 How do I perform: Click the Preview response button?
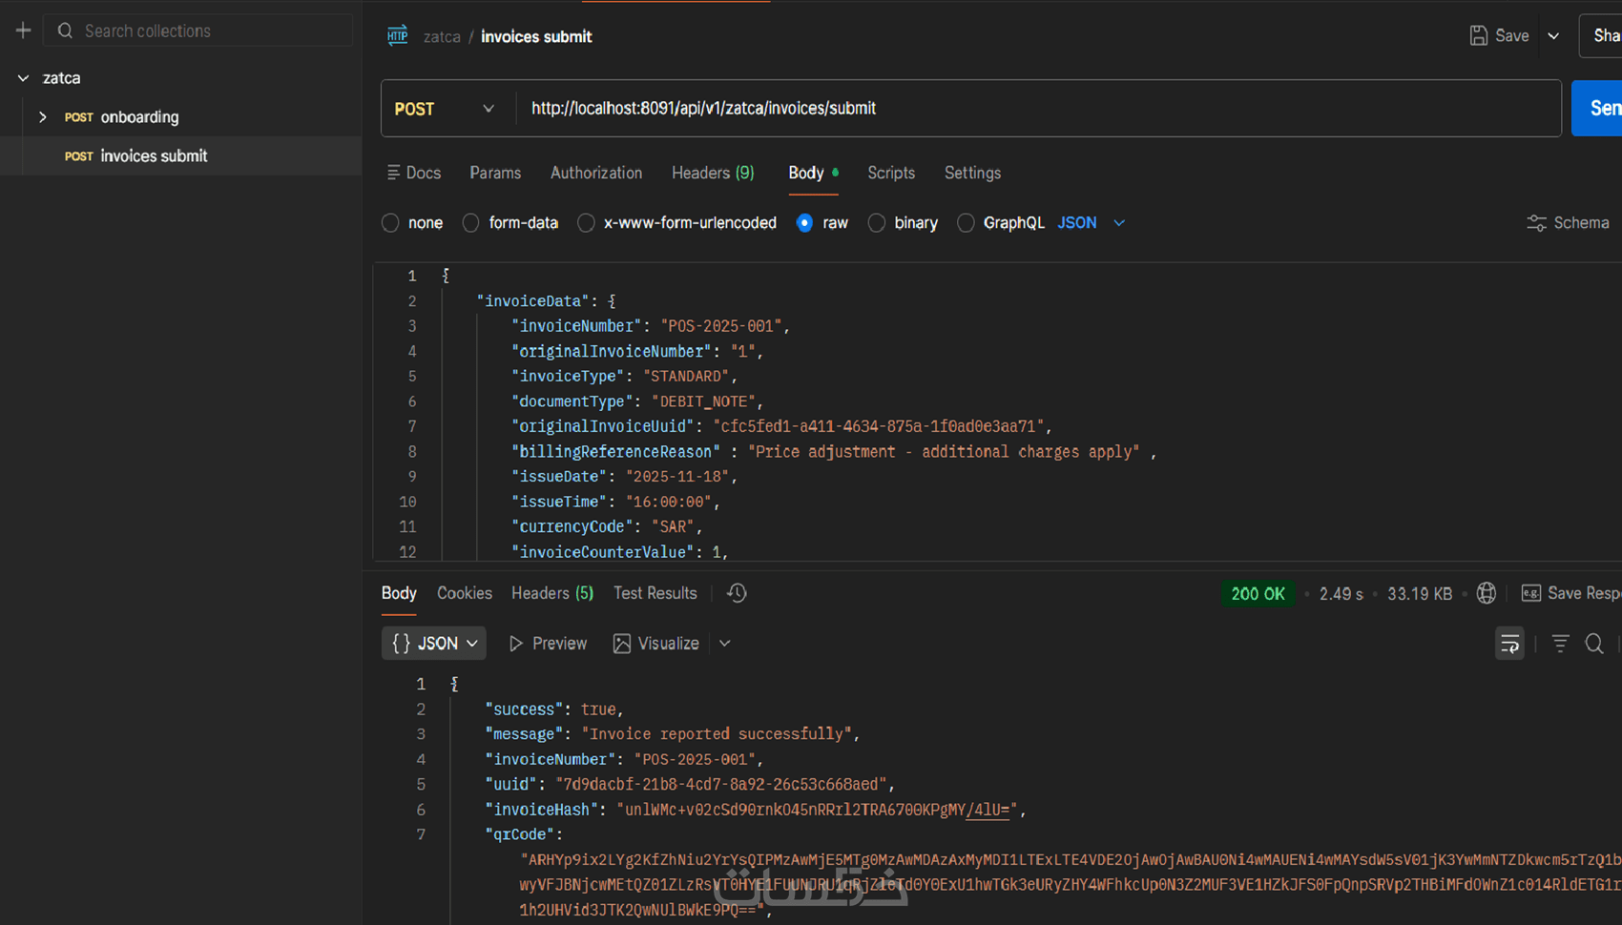(548, 644)
